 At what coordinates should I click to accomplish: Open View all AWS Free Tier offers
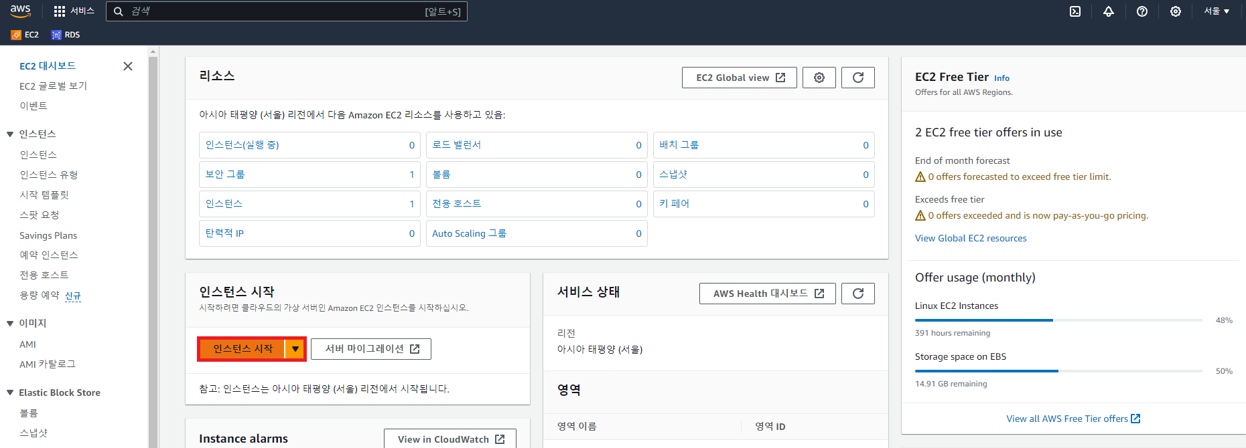[x=1073, y=419]
